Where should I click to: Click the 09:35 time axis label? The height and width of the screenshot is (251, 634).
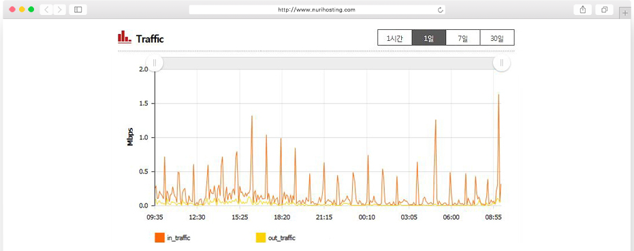click(155, 217)
